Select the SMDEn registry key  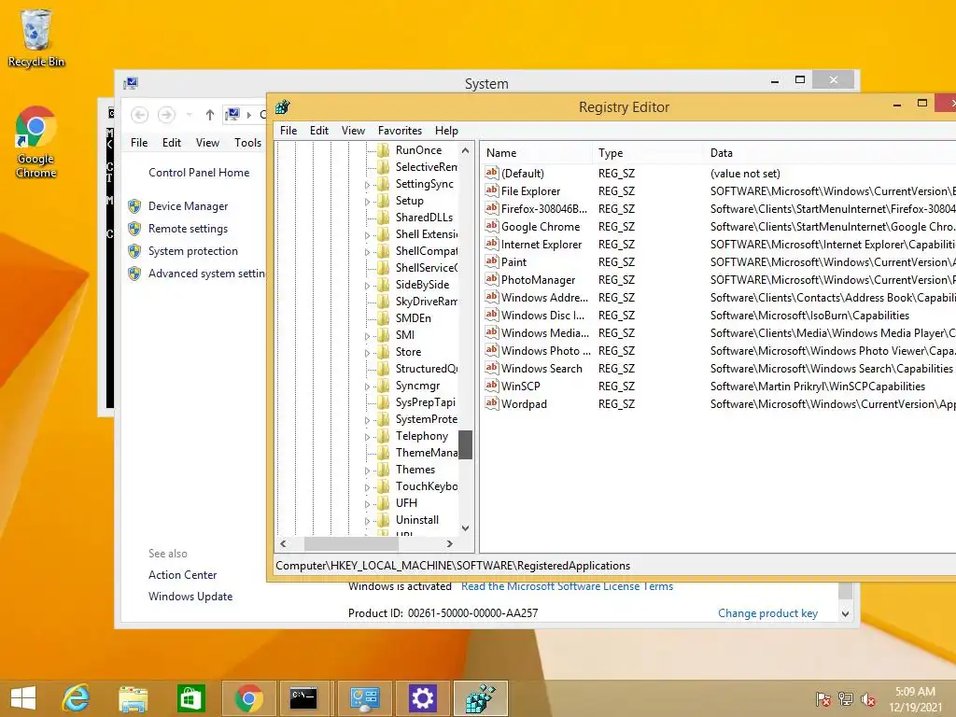click(x=414, y=318)
